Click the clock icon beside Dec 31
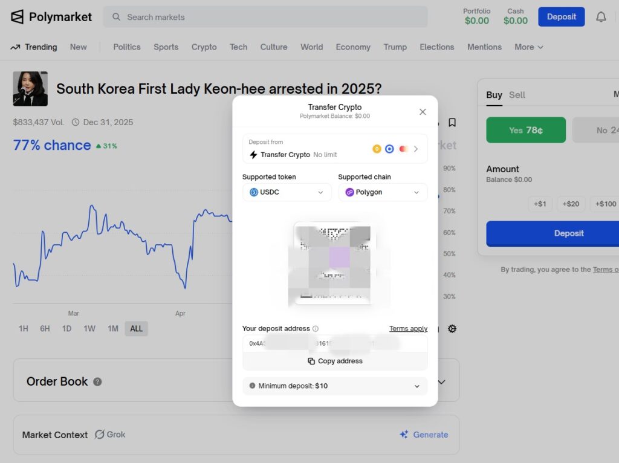This screenshot has width=619, height=463. tap(76, 122)
